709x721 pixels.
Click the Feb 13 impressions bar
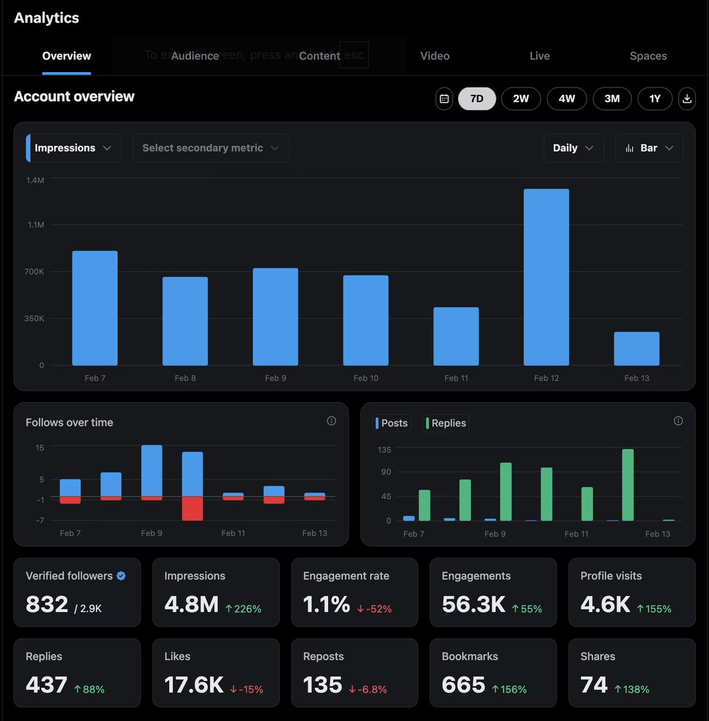click(636, 348)
